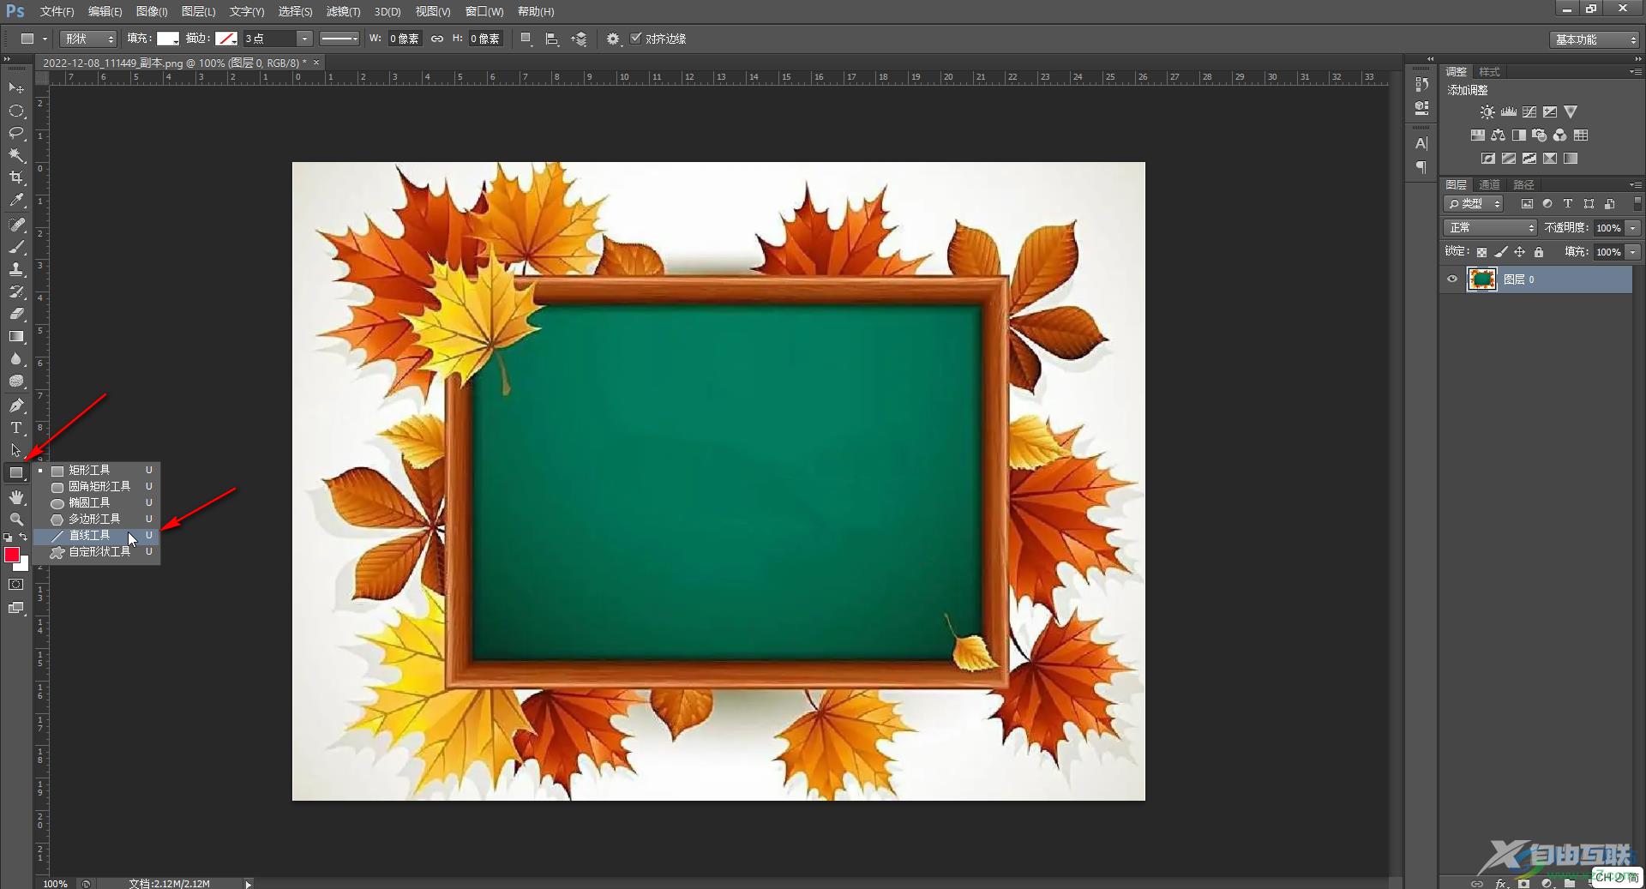1646x889 pixels.
Task: Select the Clone Stamp tool
Action: (16, 269)
